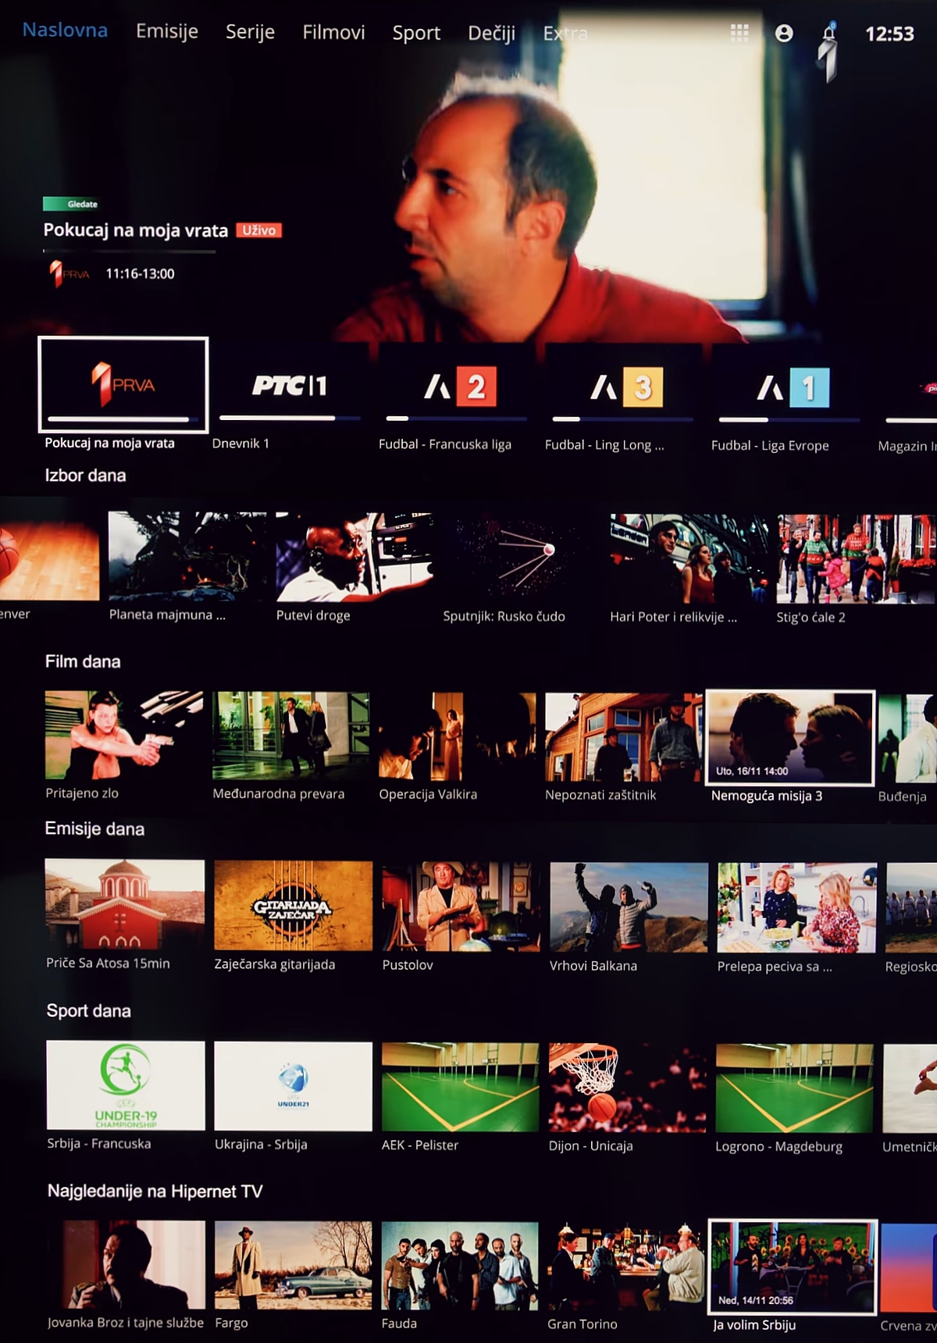Open Stig'o ćale 2 thumbnail
This screenshot has height=1343, width=937.
point(855,559)
